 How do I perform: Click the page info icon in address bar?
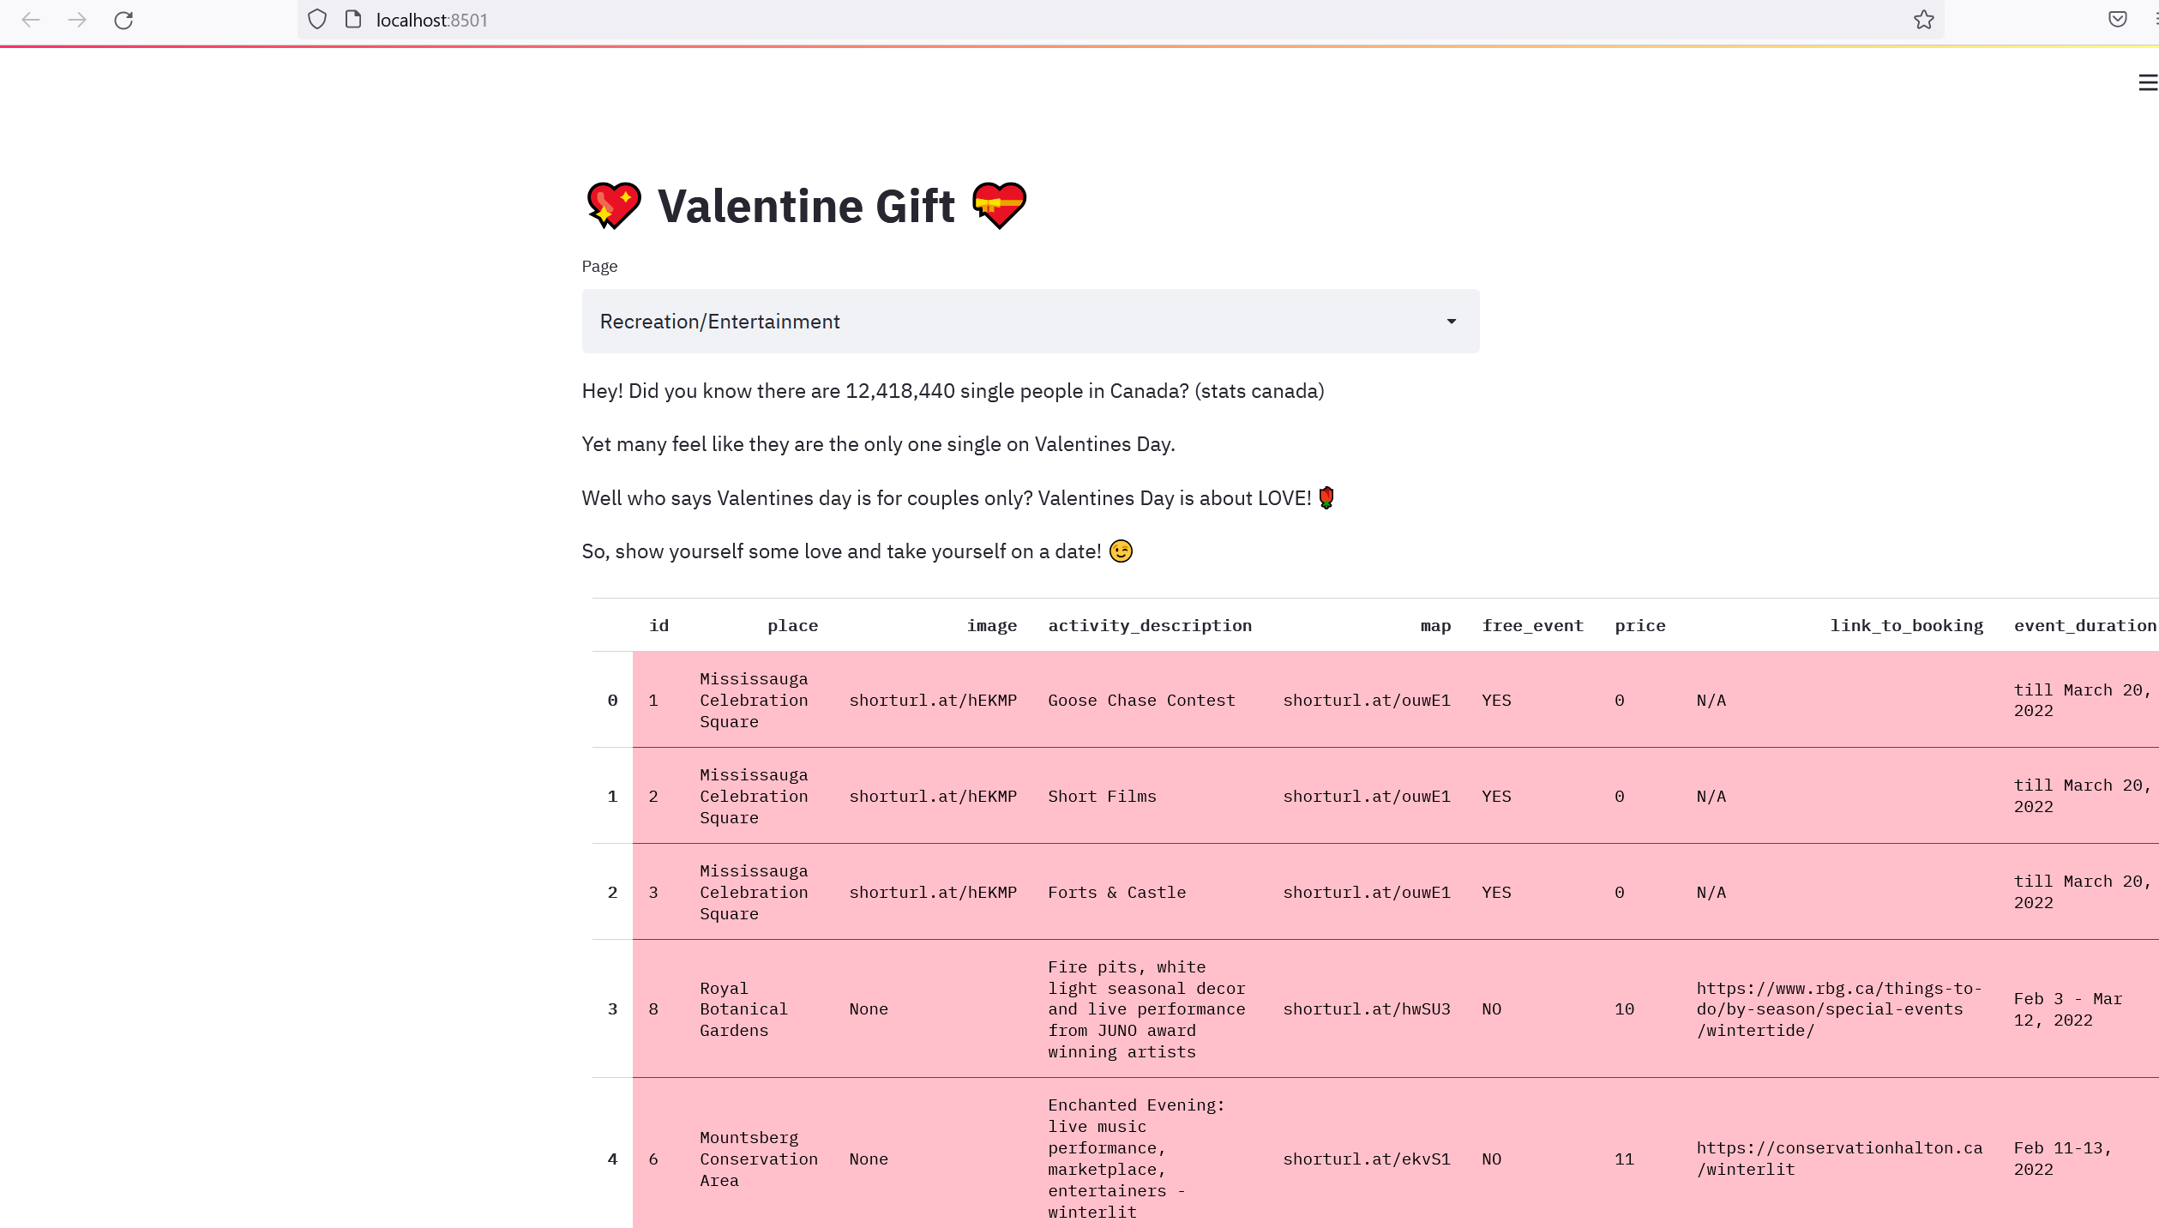point(352,19)
